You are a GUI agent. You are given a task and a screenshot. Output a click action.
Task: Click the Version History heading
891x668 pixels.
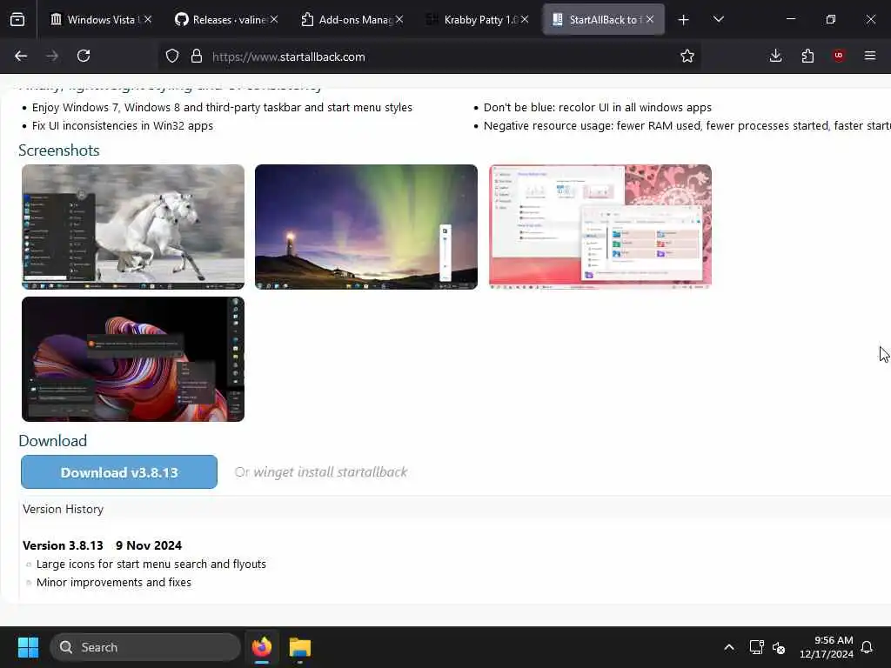(x=63, y=510)
